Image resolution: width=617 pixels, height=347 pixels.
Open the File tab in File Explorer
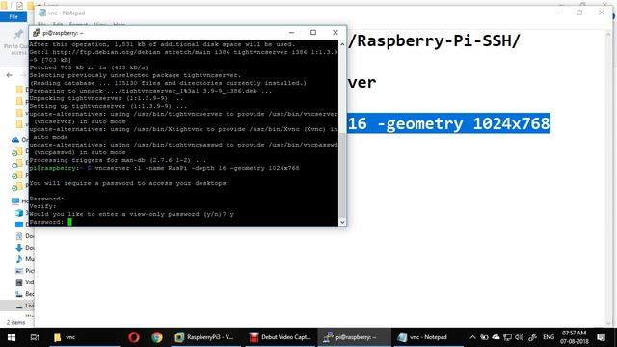(13, 17)
